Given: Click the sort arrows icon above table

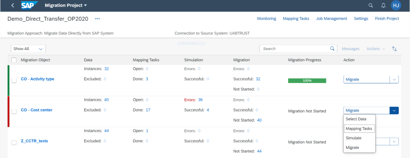Looking at the screenshot, I should pyautogui.click(x=394, y=49).
